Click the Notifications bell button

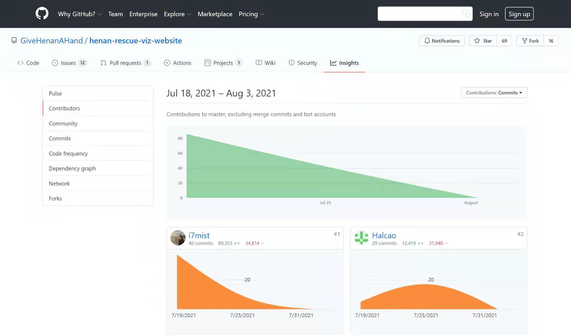point(441,41)
